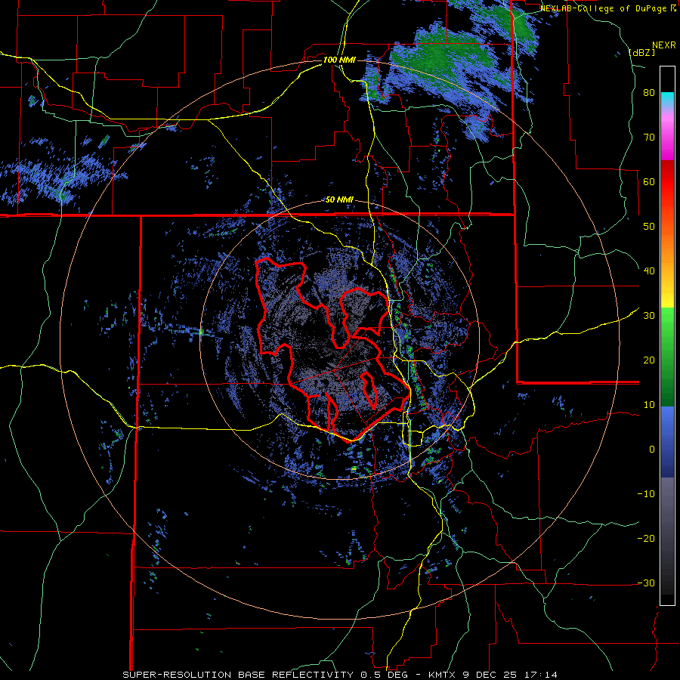Image resolution: width=680 pixels, height=680 pixels.
Task: Click the 30 value on the dBZ scale
Action: 649,316
